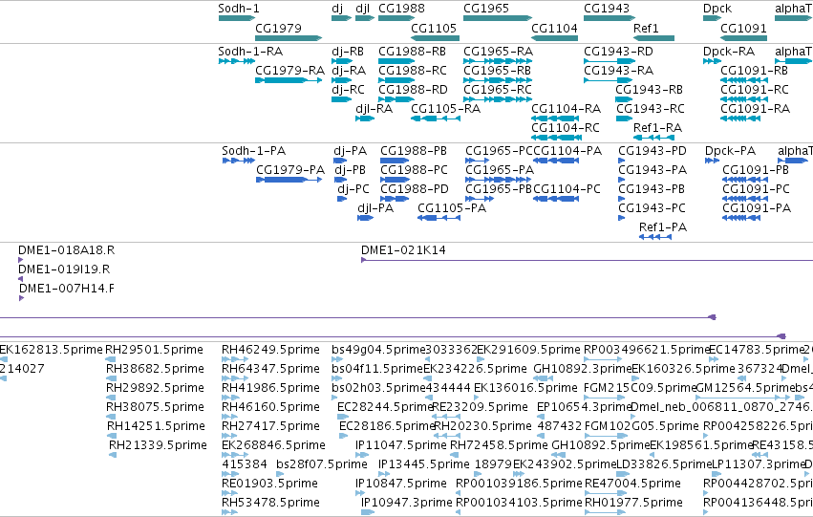This screenshot has width=813, height=517.
Task: Open EST RE47004.5prime
Action: (x=632, y=484)
